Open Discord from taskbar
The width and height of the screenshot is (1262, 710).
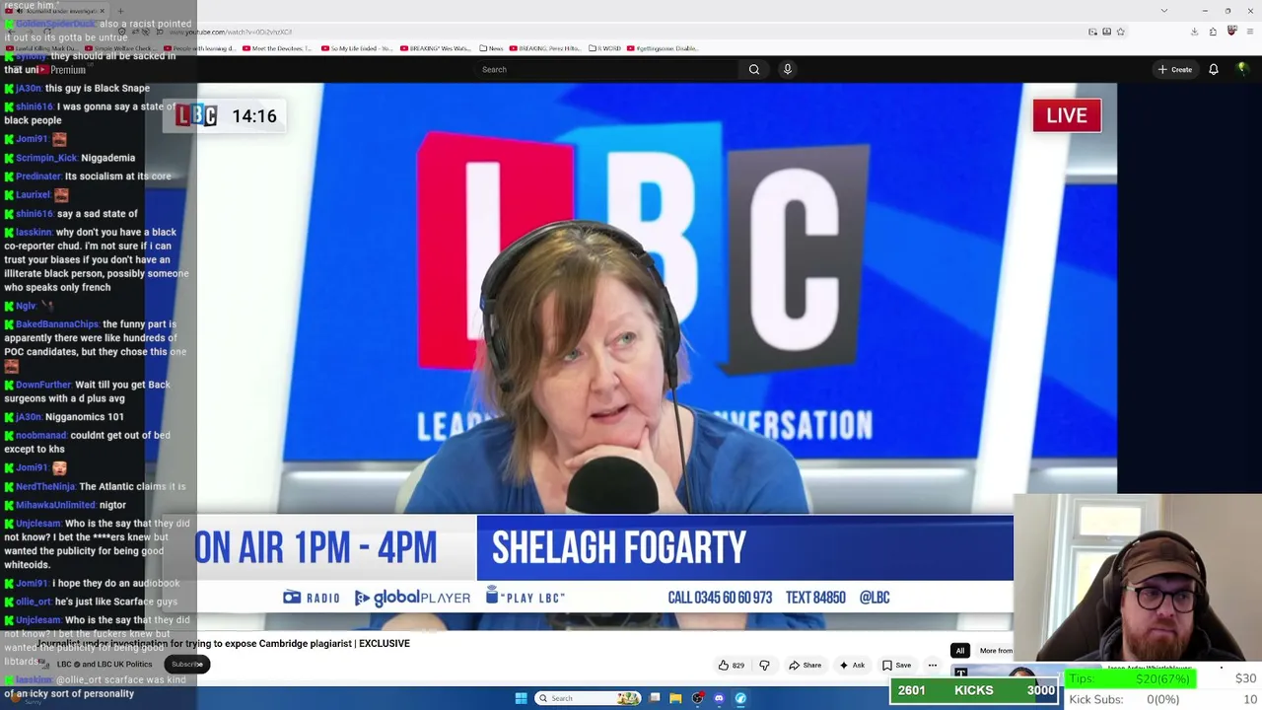719,698
